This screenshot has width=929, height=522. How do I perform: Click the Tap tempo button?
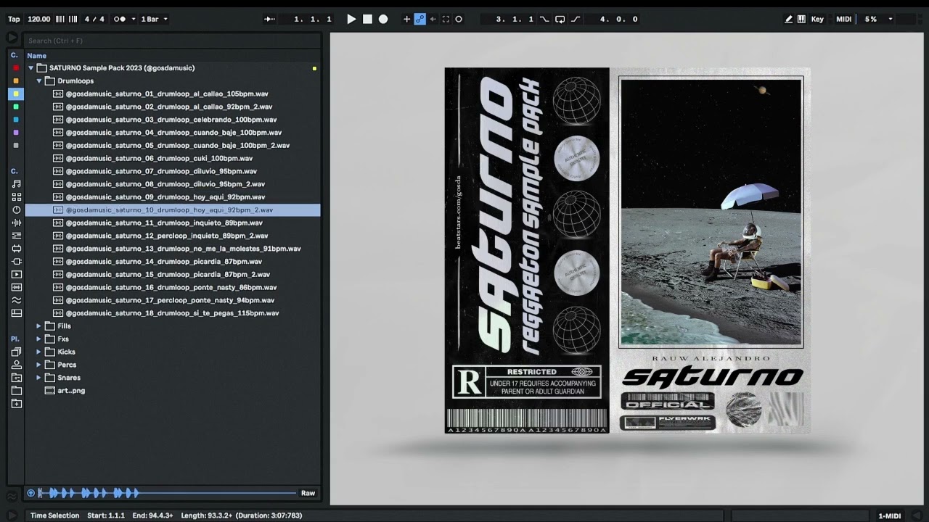point(14,20)
